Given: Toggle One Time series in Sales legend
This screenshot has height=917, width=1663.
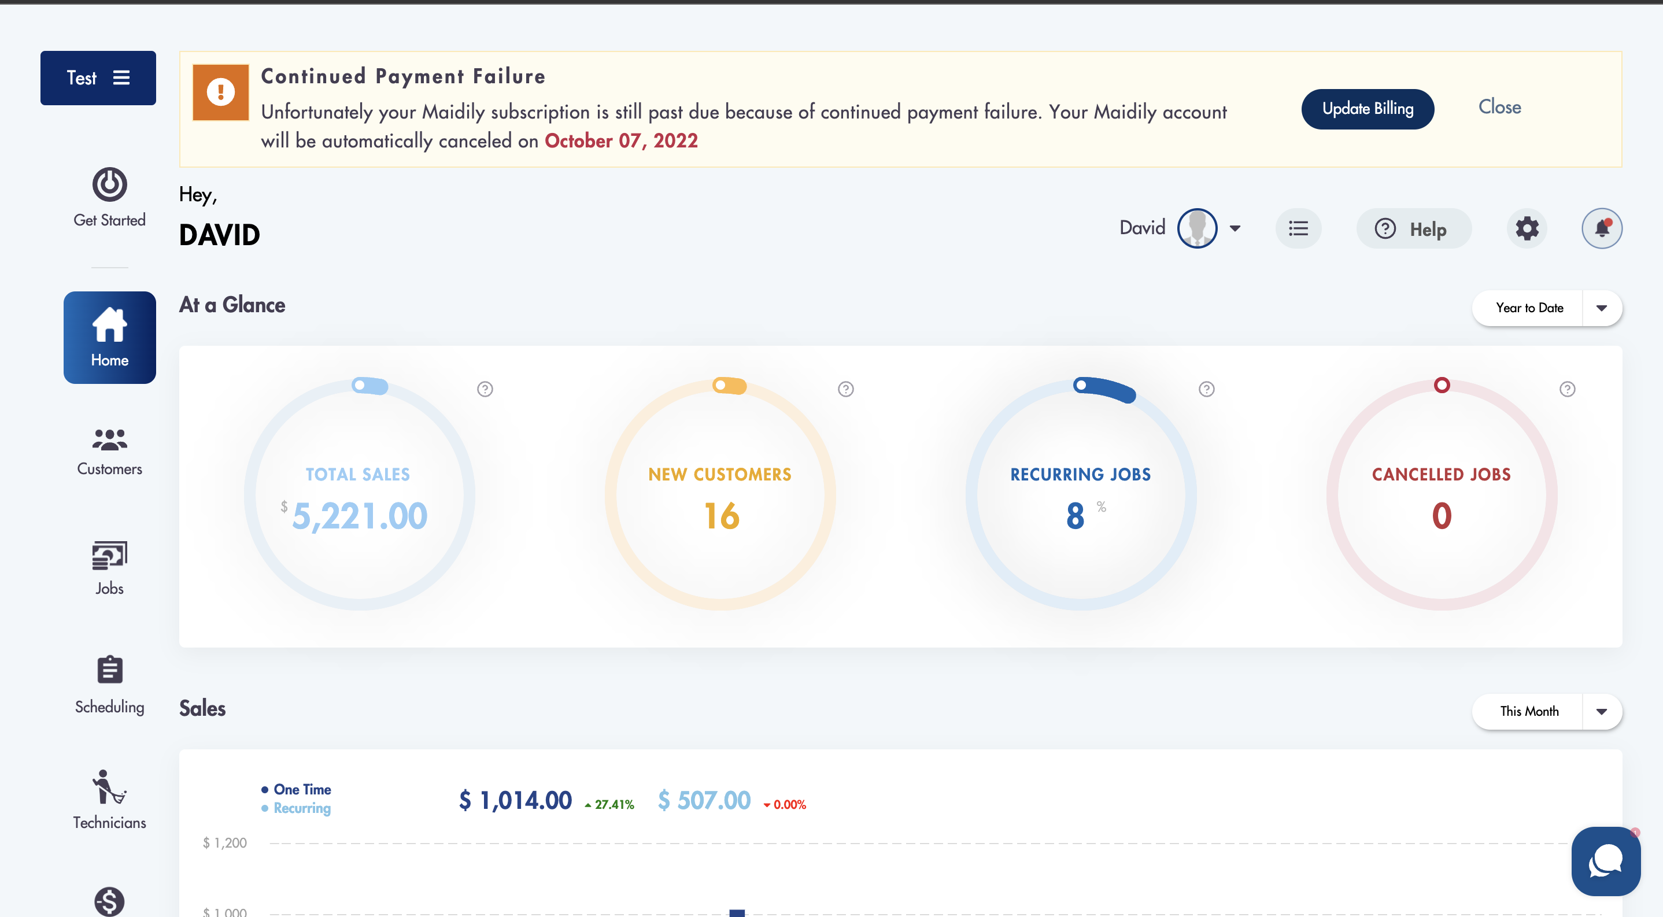Looking at the screenshot, I should point(301,789).
